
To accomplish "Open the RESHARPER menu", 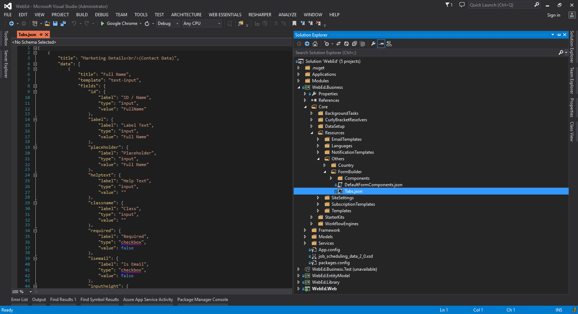I will [260, 15].
